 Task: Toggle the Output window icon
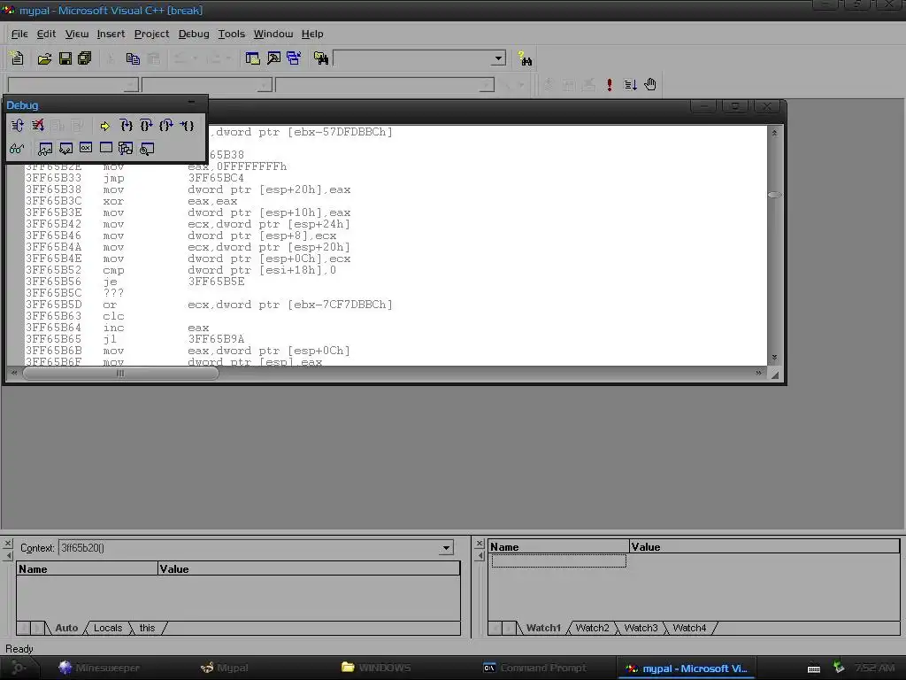point(274,58)
